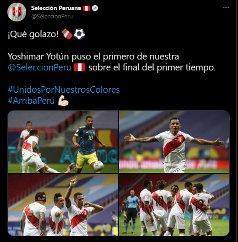Click the tweet text about Yoshimar Yotún

pyautogui.click(x=112, y=62)
